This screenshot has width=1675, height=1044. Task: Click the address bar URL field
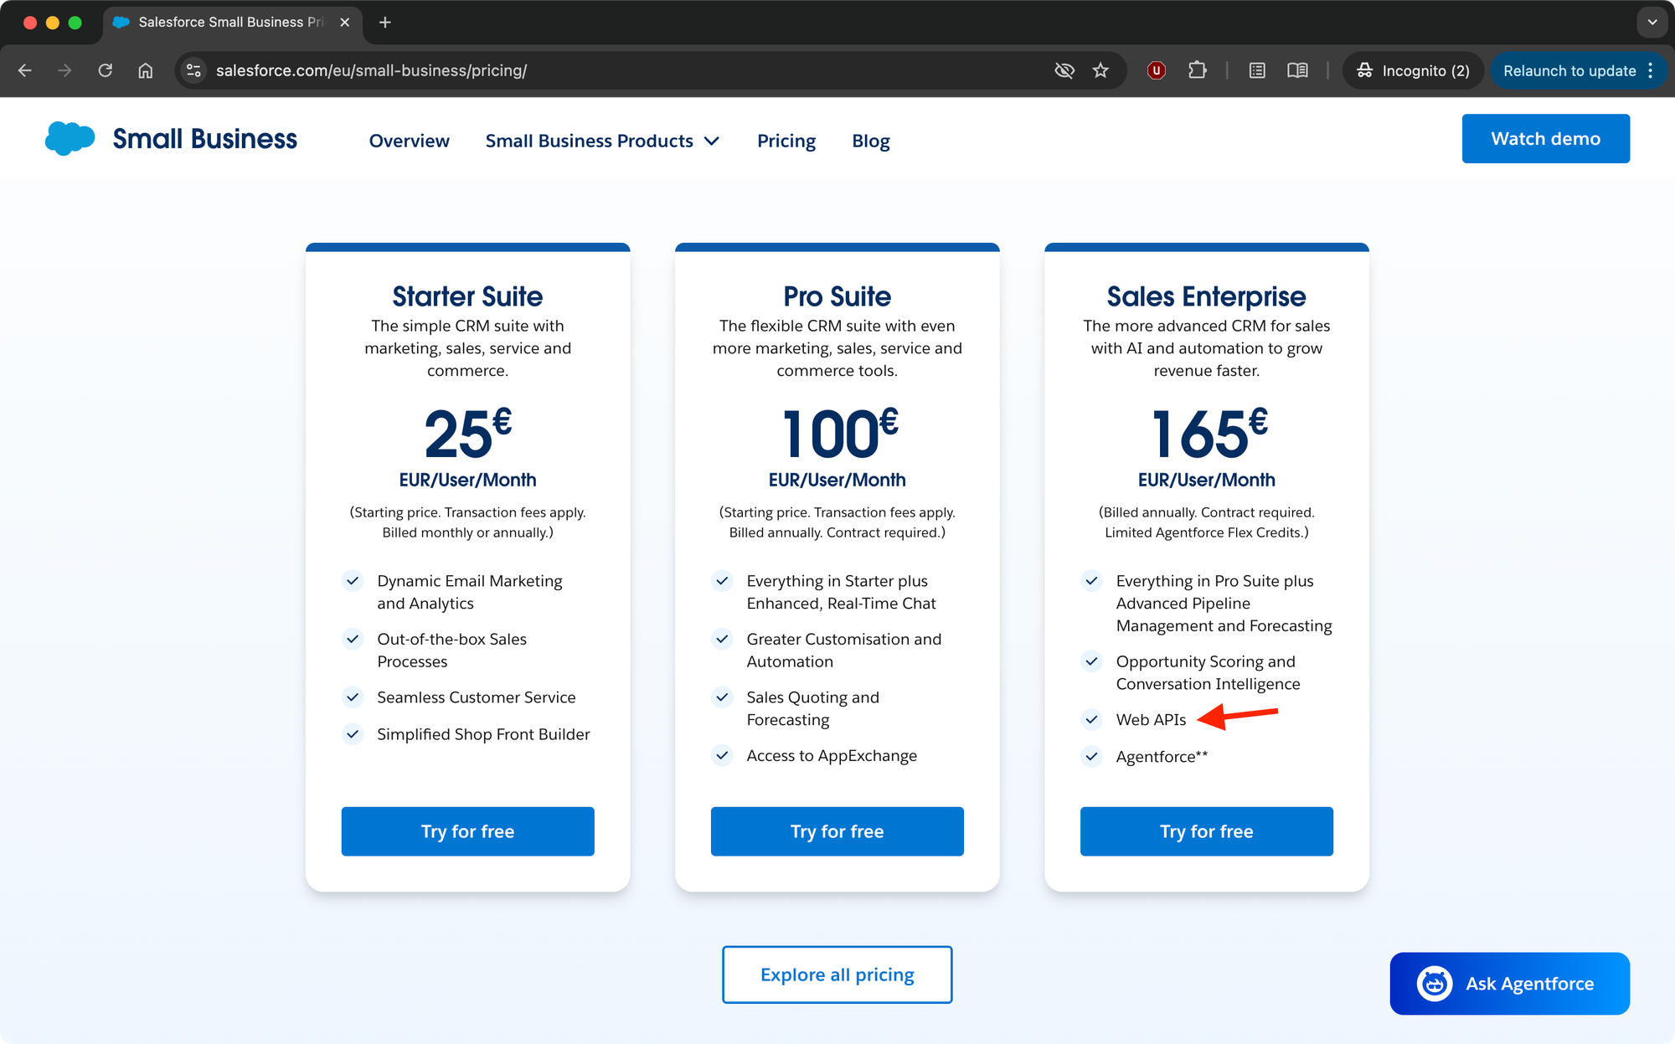click(620, 70)
